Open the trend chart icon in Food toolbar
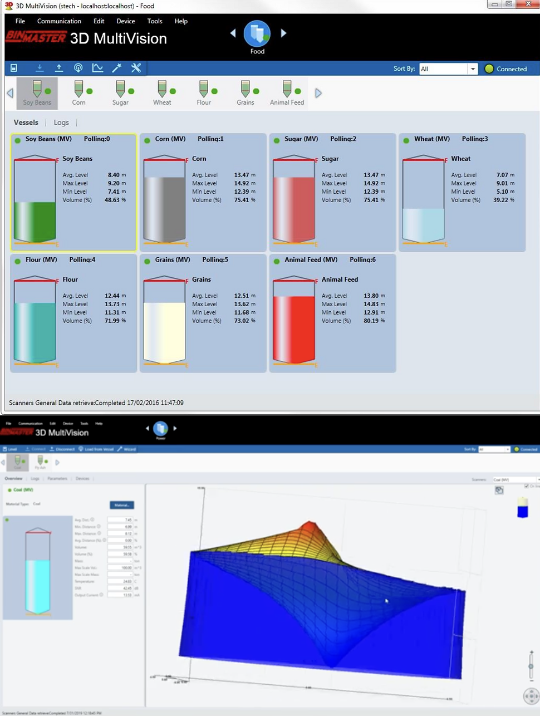The width and height of the screenshot is (540, 716). point(97,68)
